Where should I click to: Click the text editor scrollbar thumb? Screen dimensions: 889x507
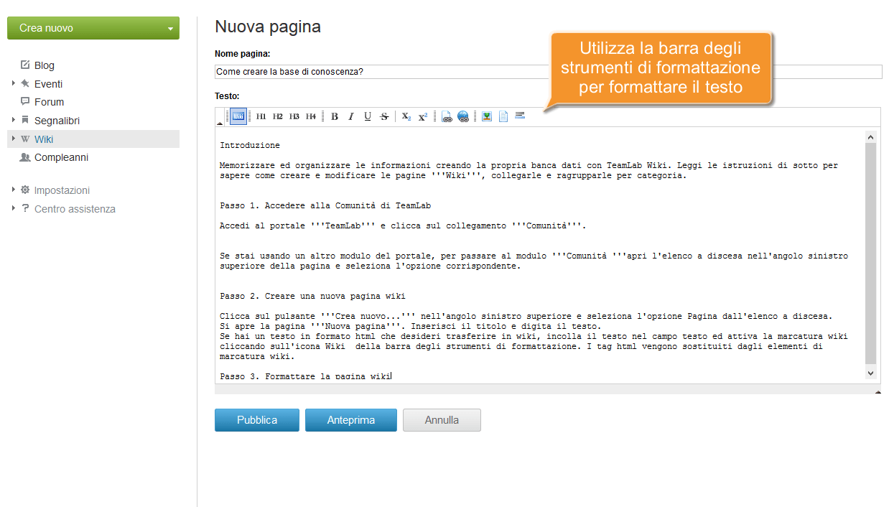tap(871, 253)
